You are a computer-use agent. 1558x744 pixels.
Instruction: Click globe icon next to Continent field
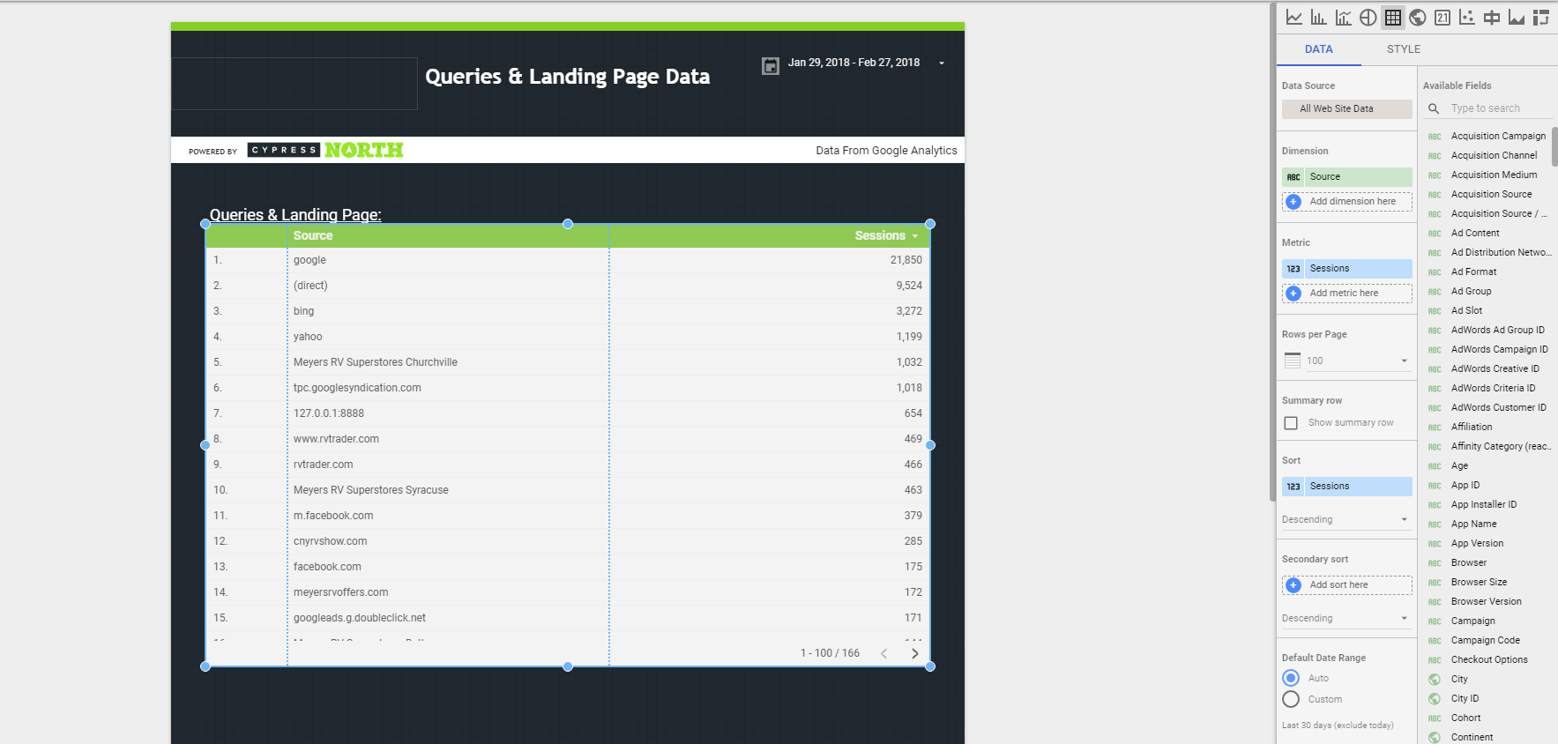coord(1435,738)
